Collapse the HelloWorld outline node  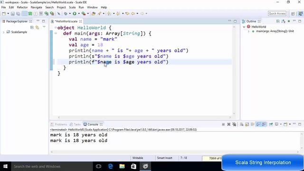(244, 27)
